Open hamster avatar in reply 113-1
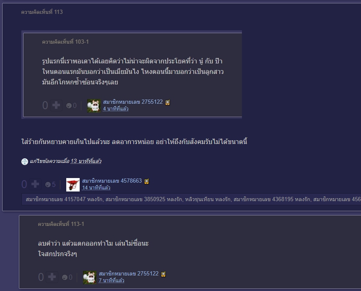Viewport: 361px width, 291px height. coord(90,278)
